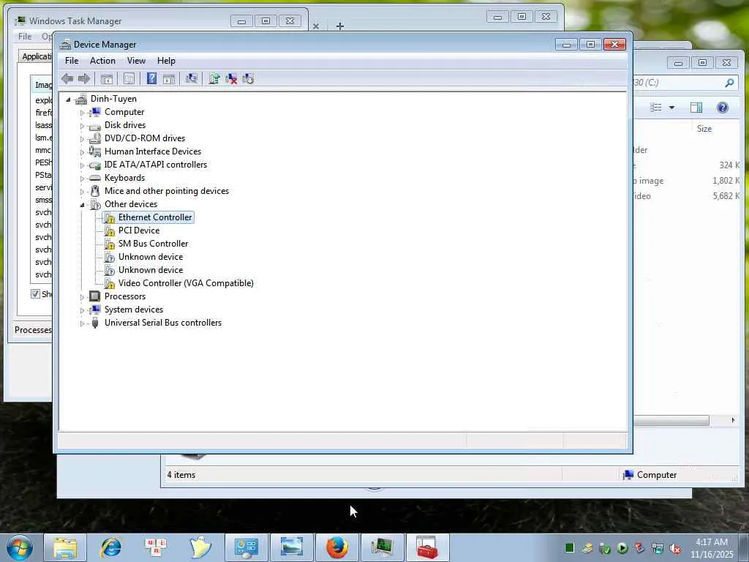Open Device Manager Help menu

click(x=166, y=61)
